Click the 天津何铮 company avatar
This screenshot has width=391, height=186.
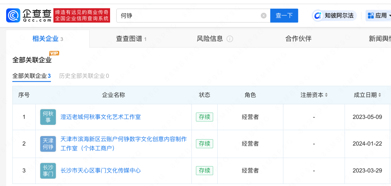[x=48, y=144]
